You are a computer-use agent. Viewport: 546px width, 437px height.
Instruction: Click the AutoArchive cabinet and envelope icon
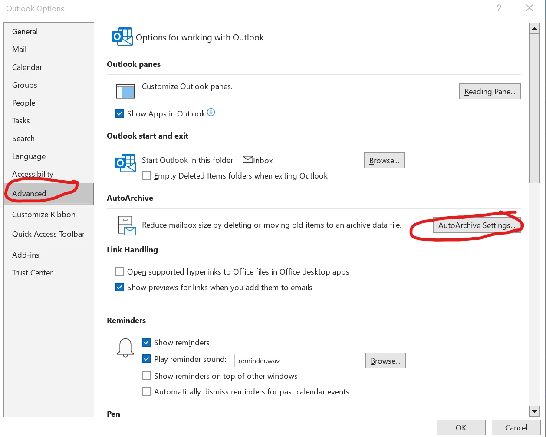click(127, 225)
